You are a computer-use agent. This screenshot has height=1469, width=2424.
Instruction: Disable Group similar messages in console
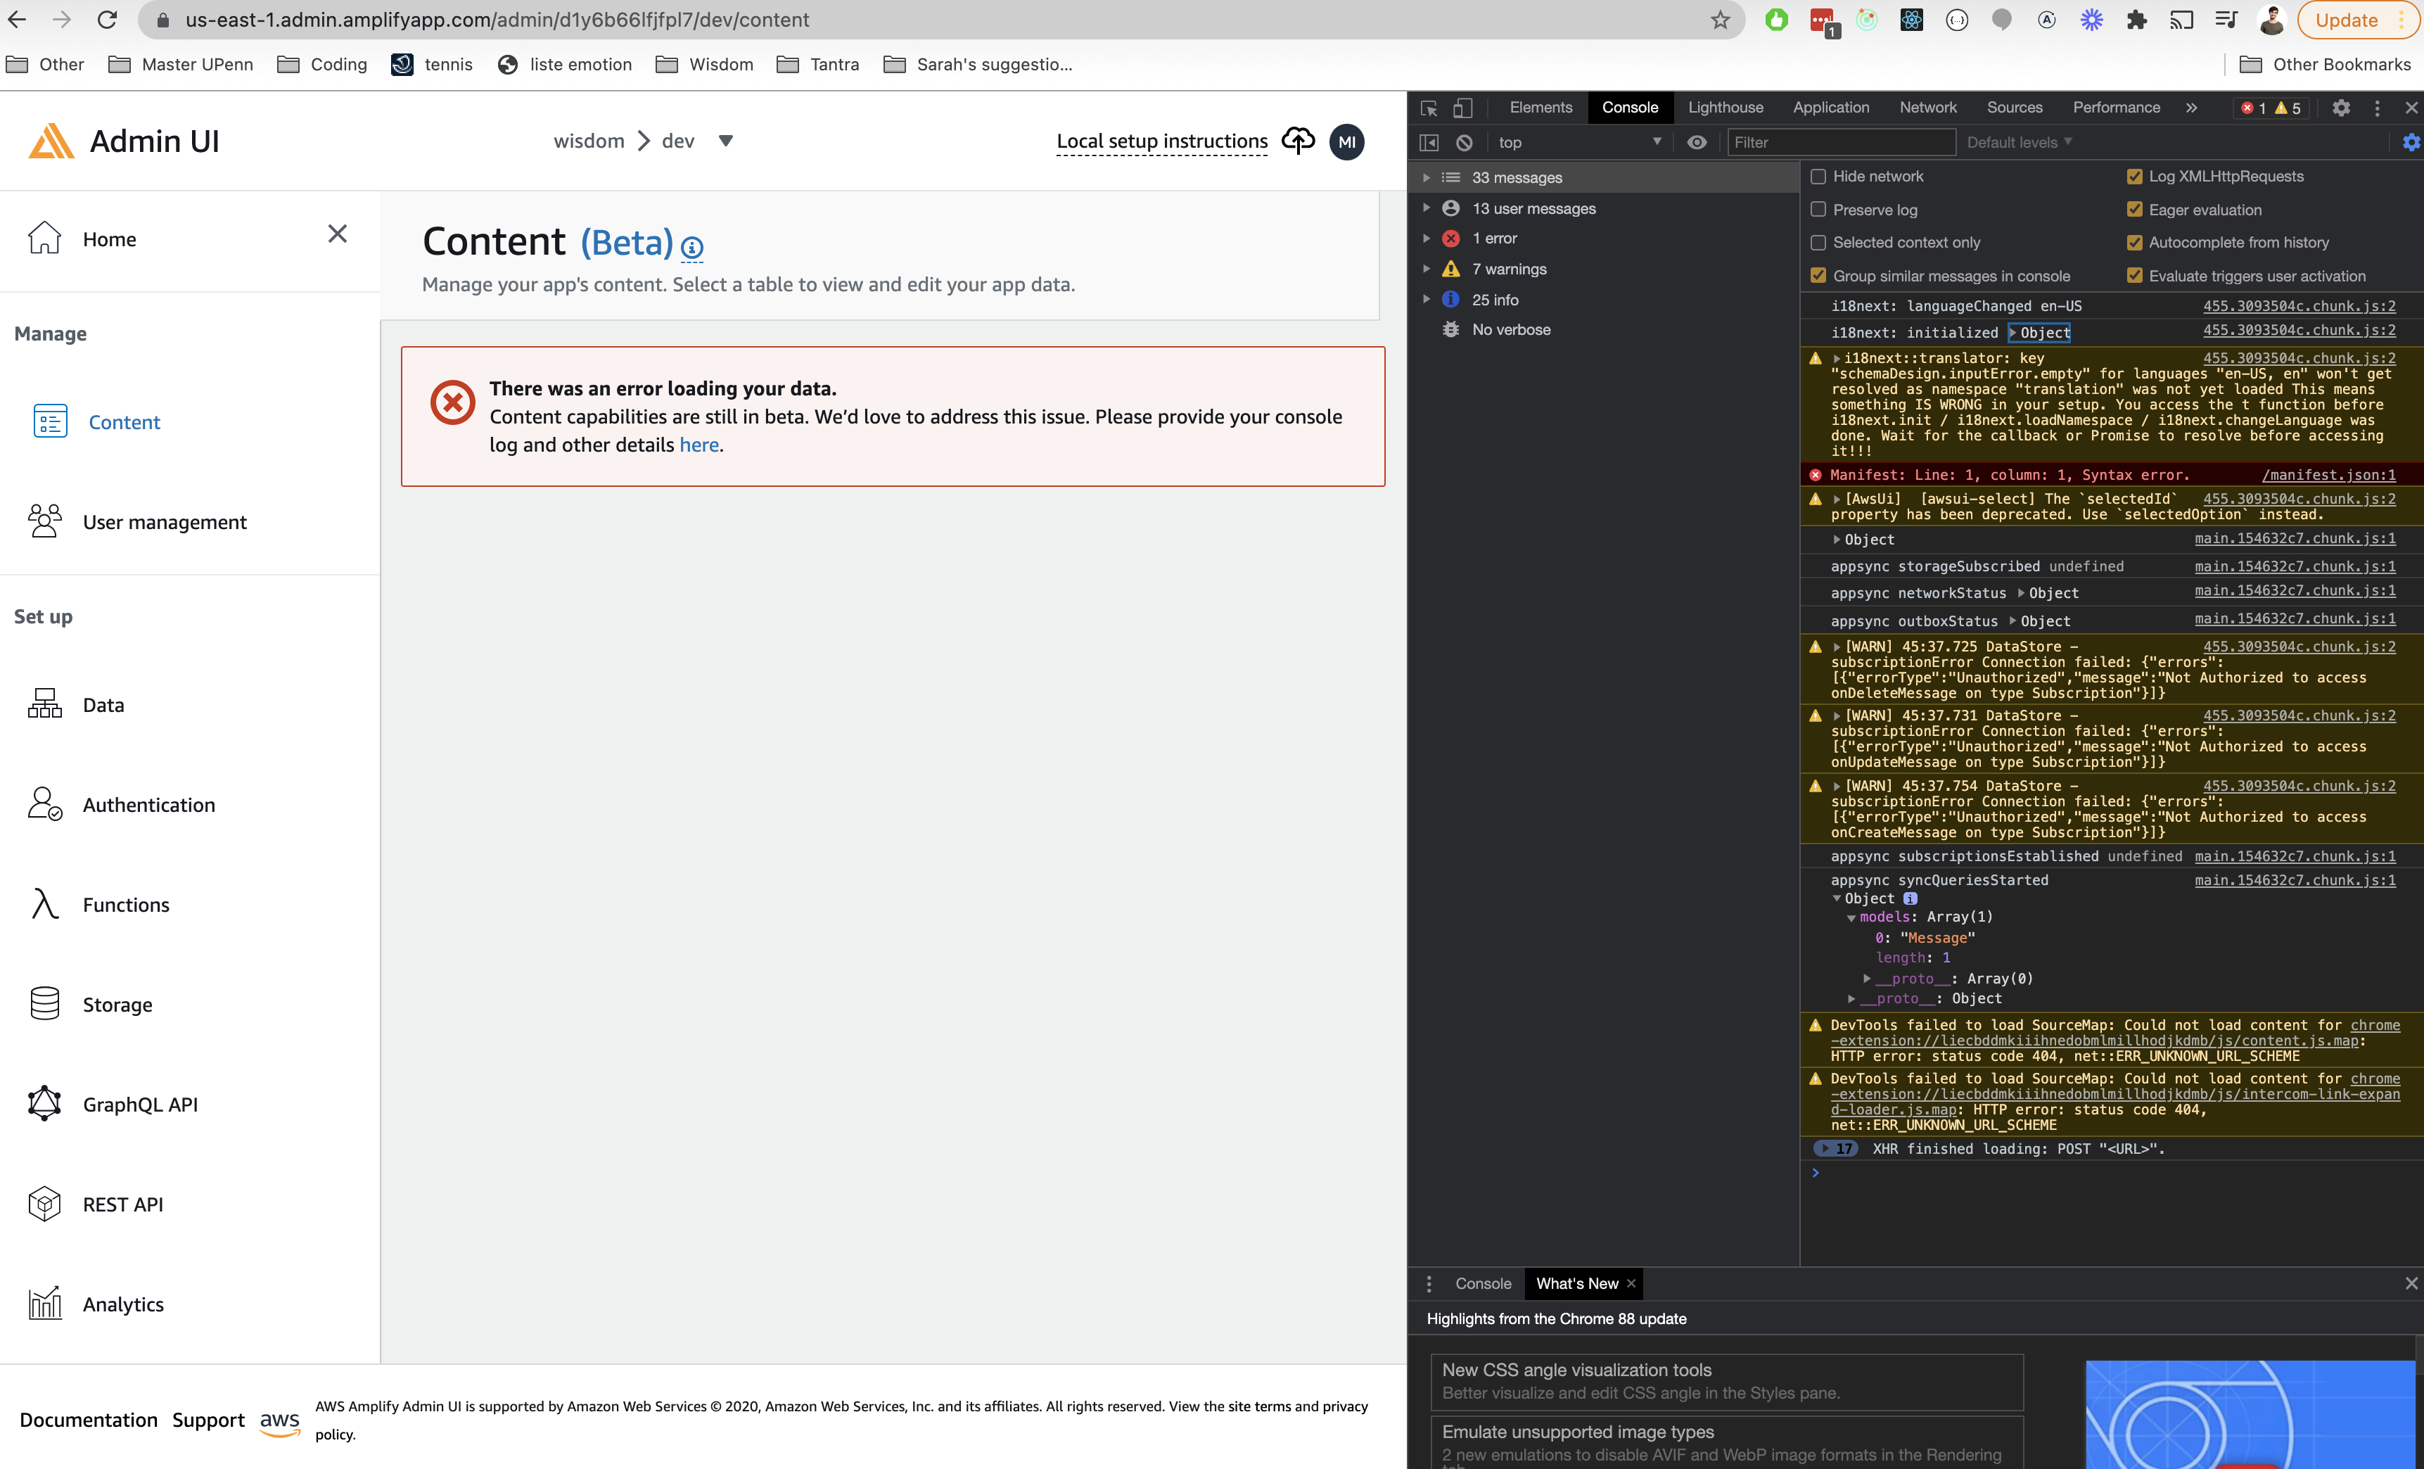1818,276
